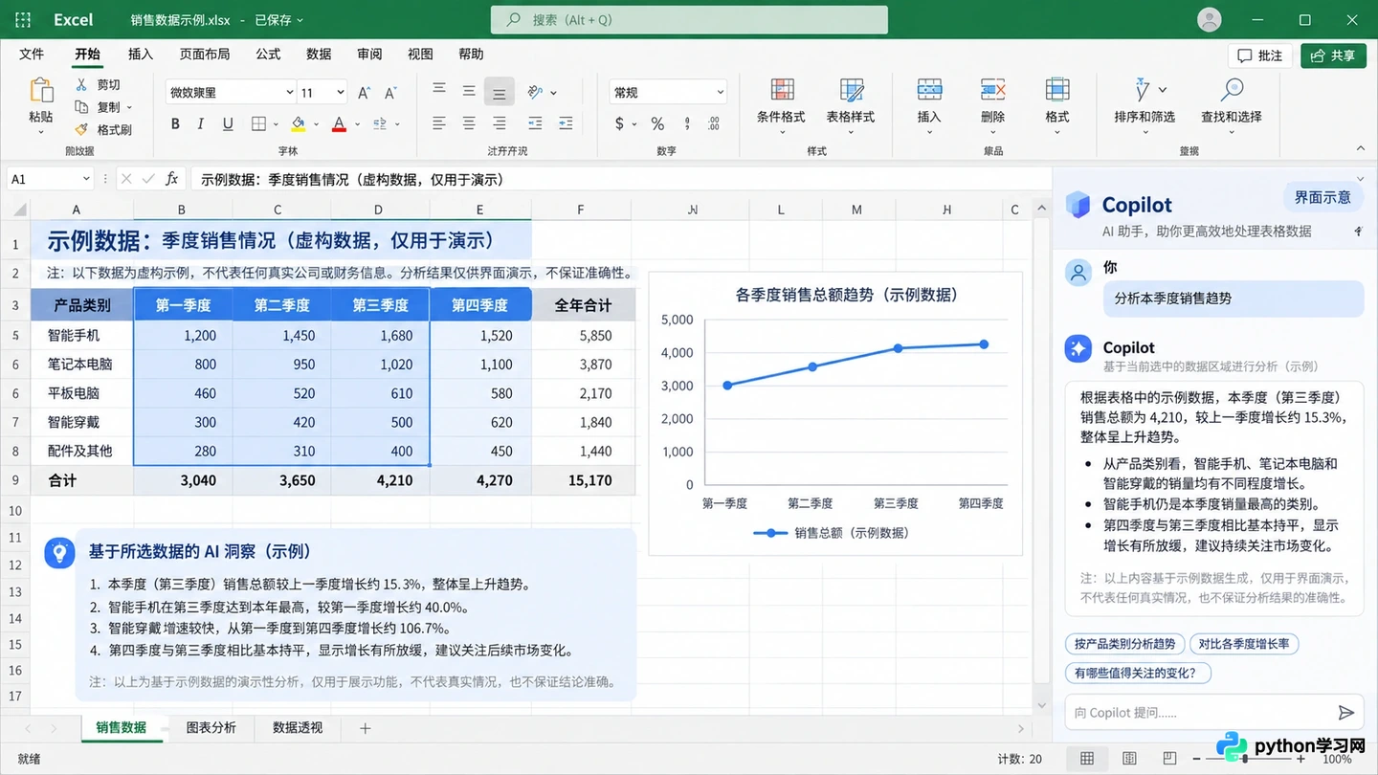Click the decimal places icon
Screen dimensions: 1378x775
713,123
